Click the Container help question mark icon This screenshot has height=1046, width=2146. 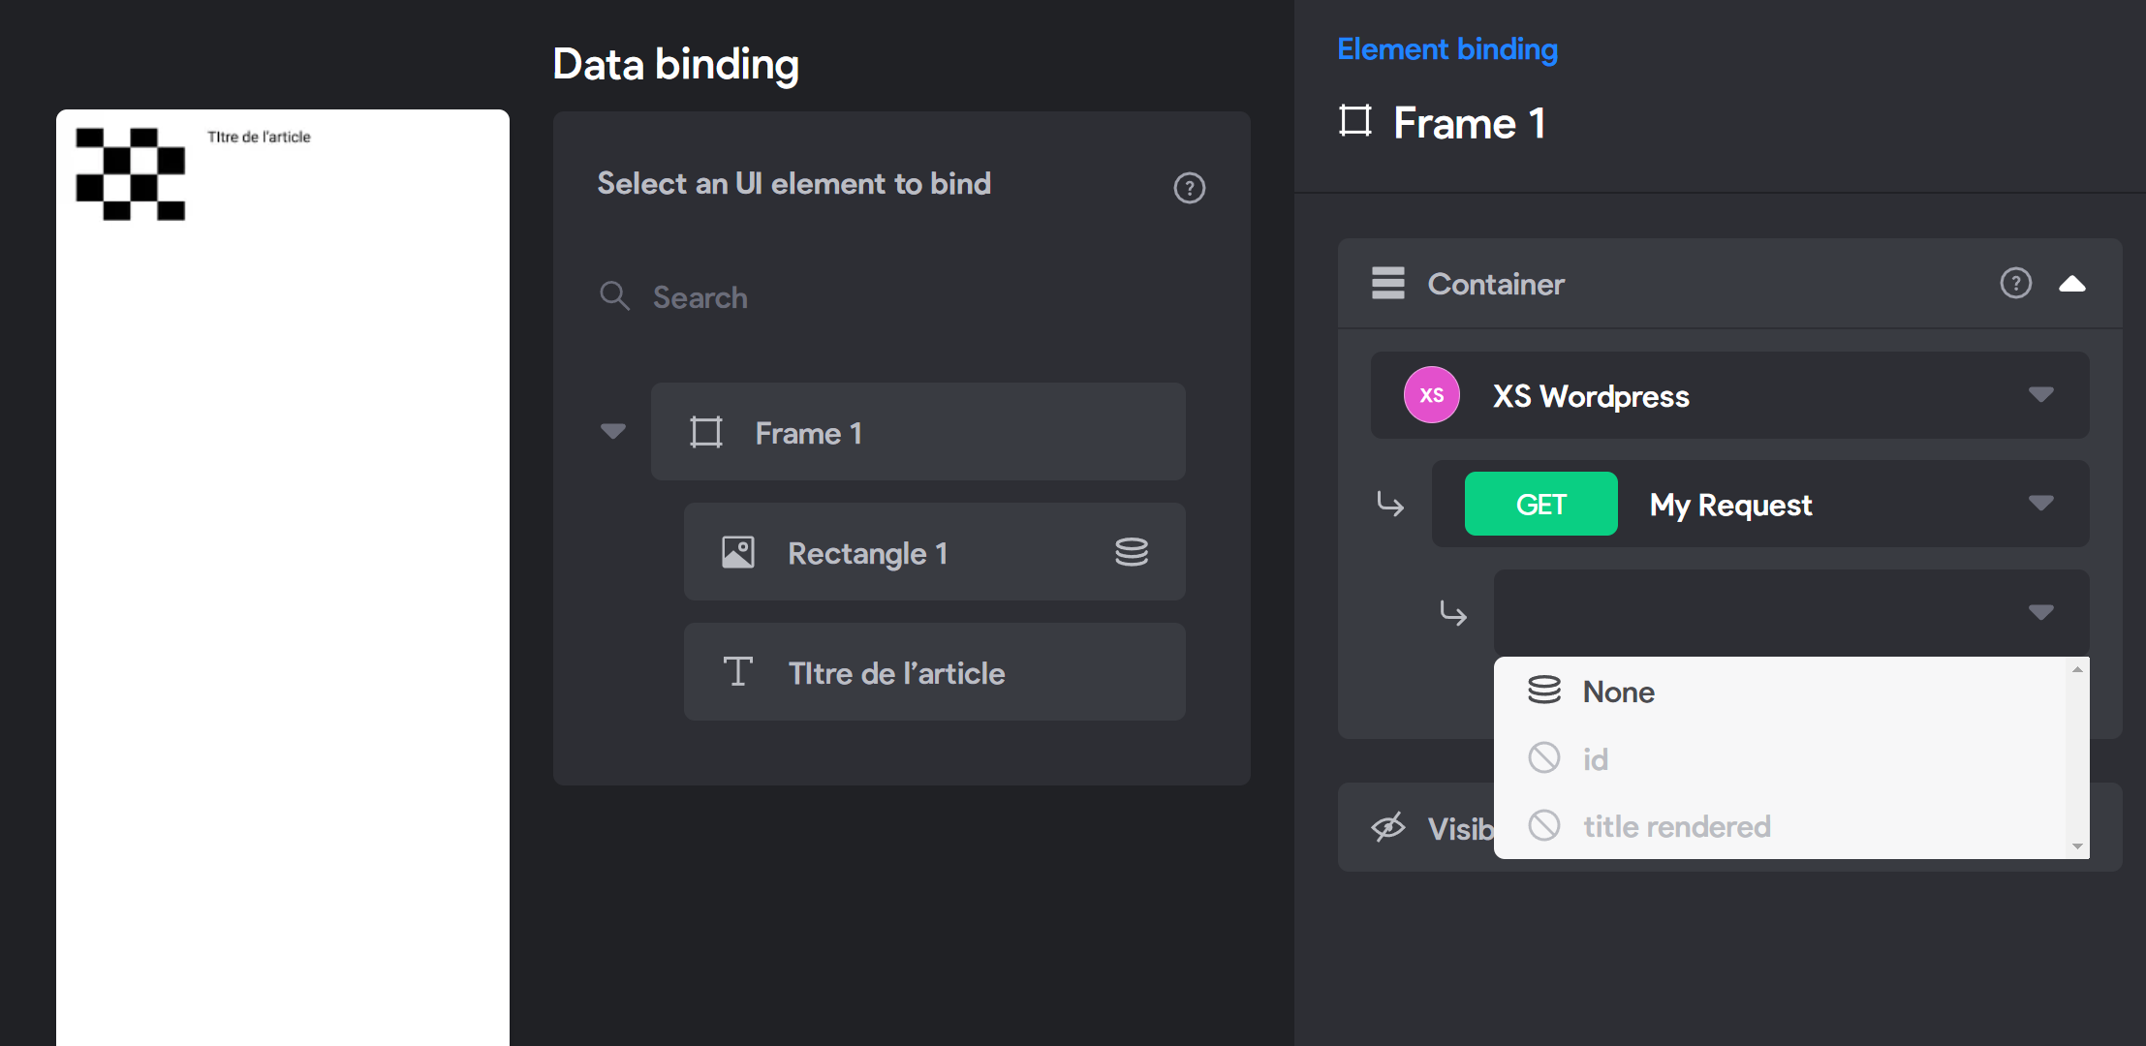tap(2015, 283)
